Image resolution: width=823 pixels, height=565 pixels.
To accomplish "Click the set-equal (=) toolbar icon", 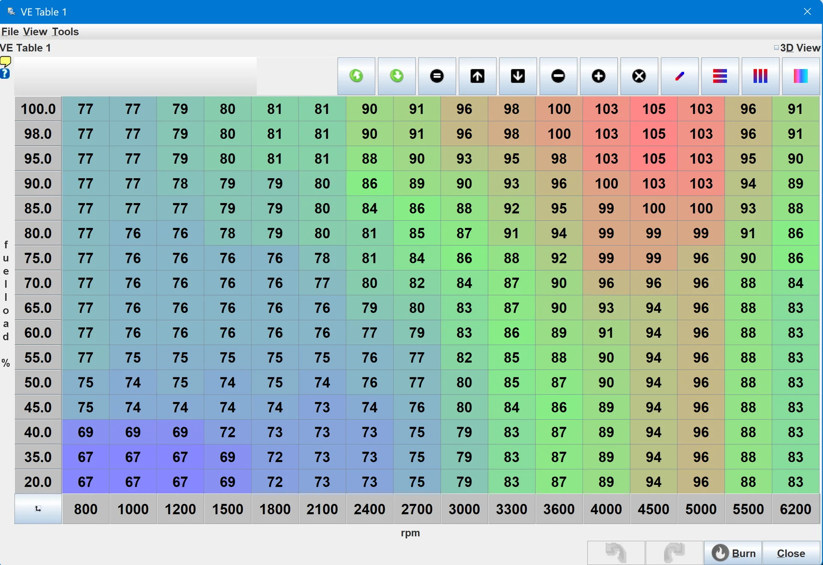I will click(437, 76).
